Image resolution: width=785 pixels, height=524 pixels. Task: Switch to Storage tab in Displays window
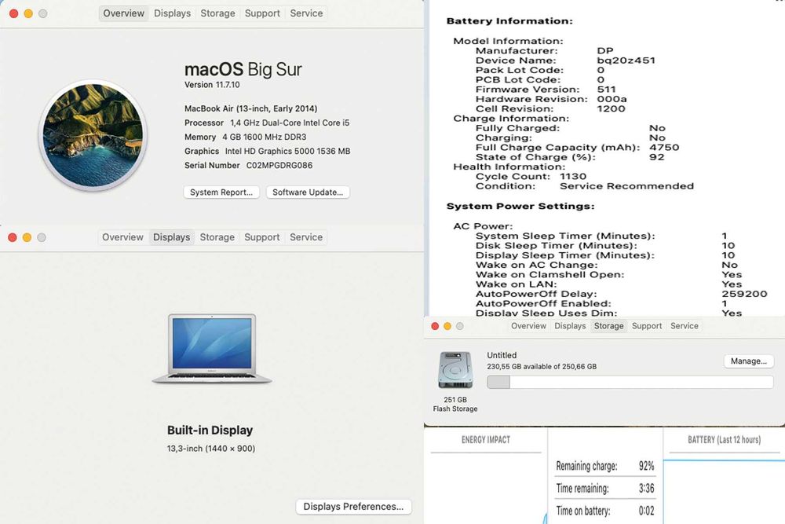click(217, 237)
